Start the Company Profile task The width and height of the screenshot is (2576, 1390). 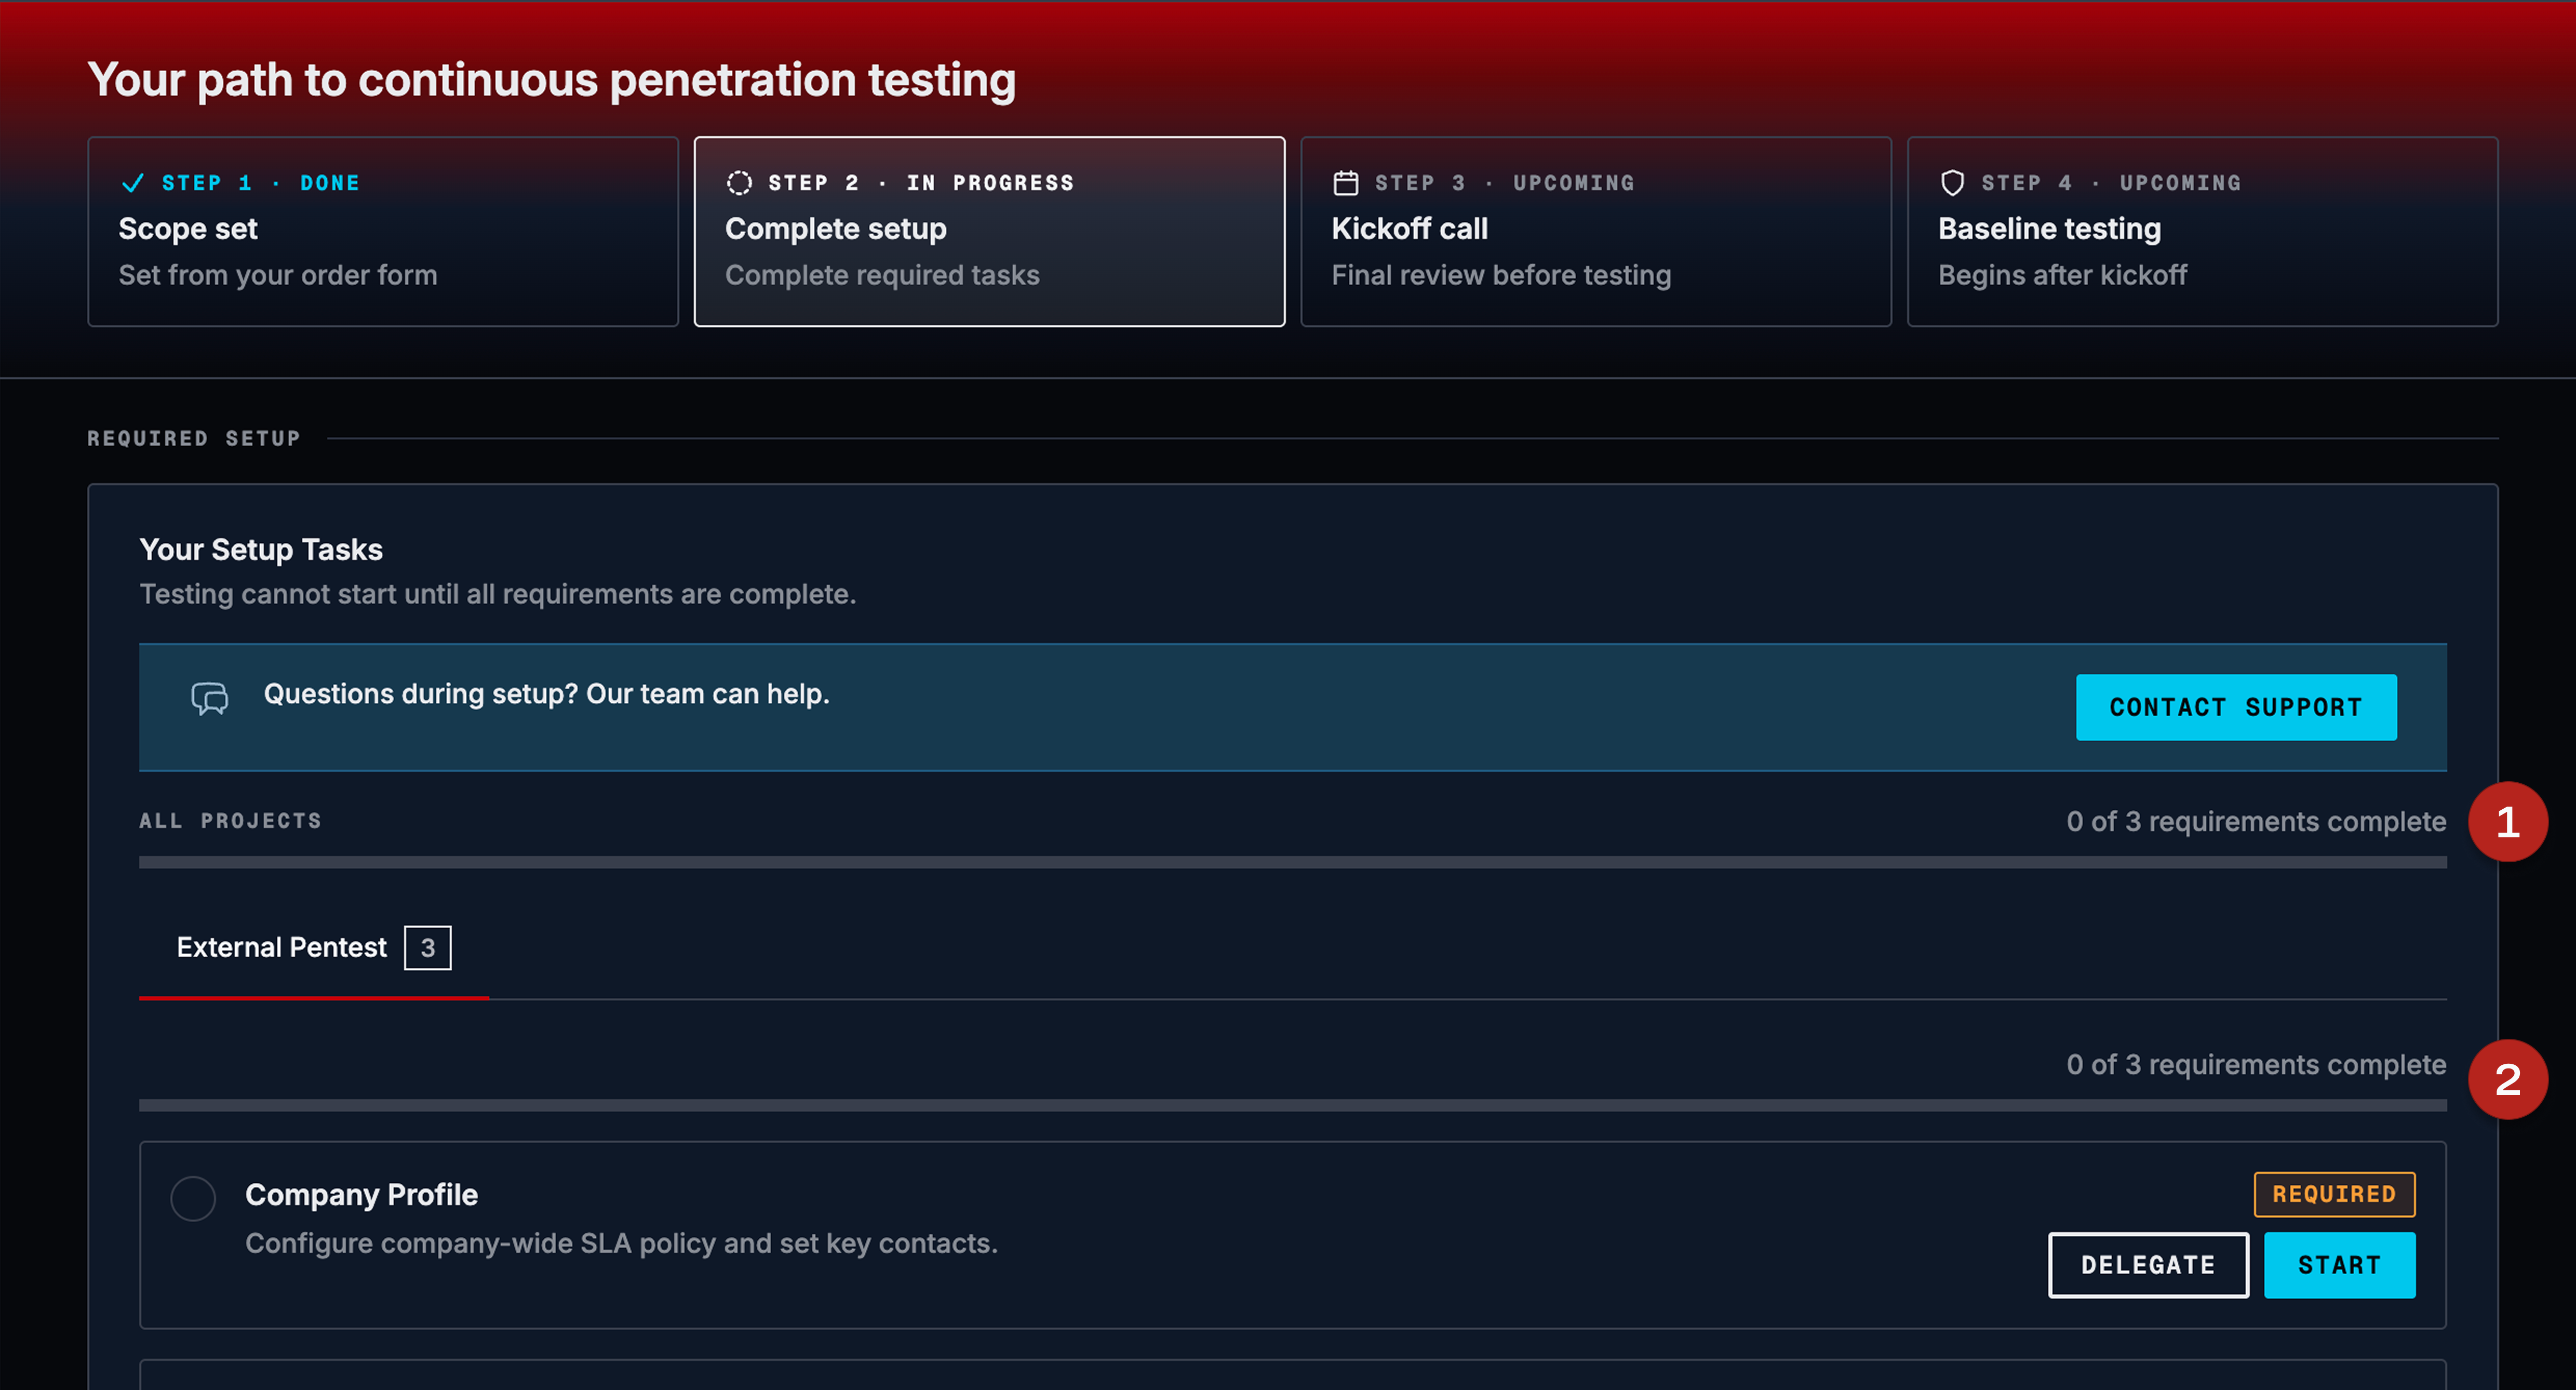point(2339,1265)
